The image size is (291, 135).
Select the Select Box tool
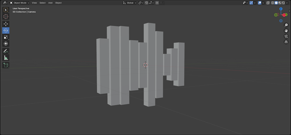pos(6,10)
